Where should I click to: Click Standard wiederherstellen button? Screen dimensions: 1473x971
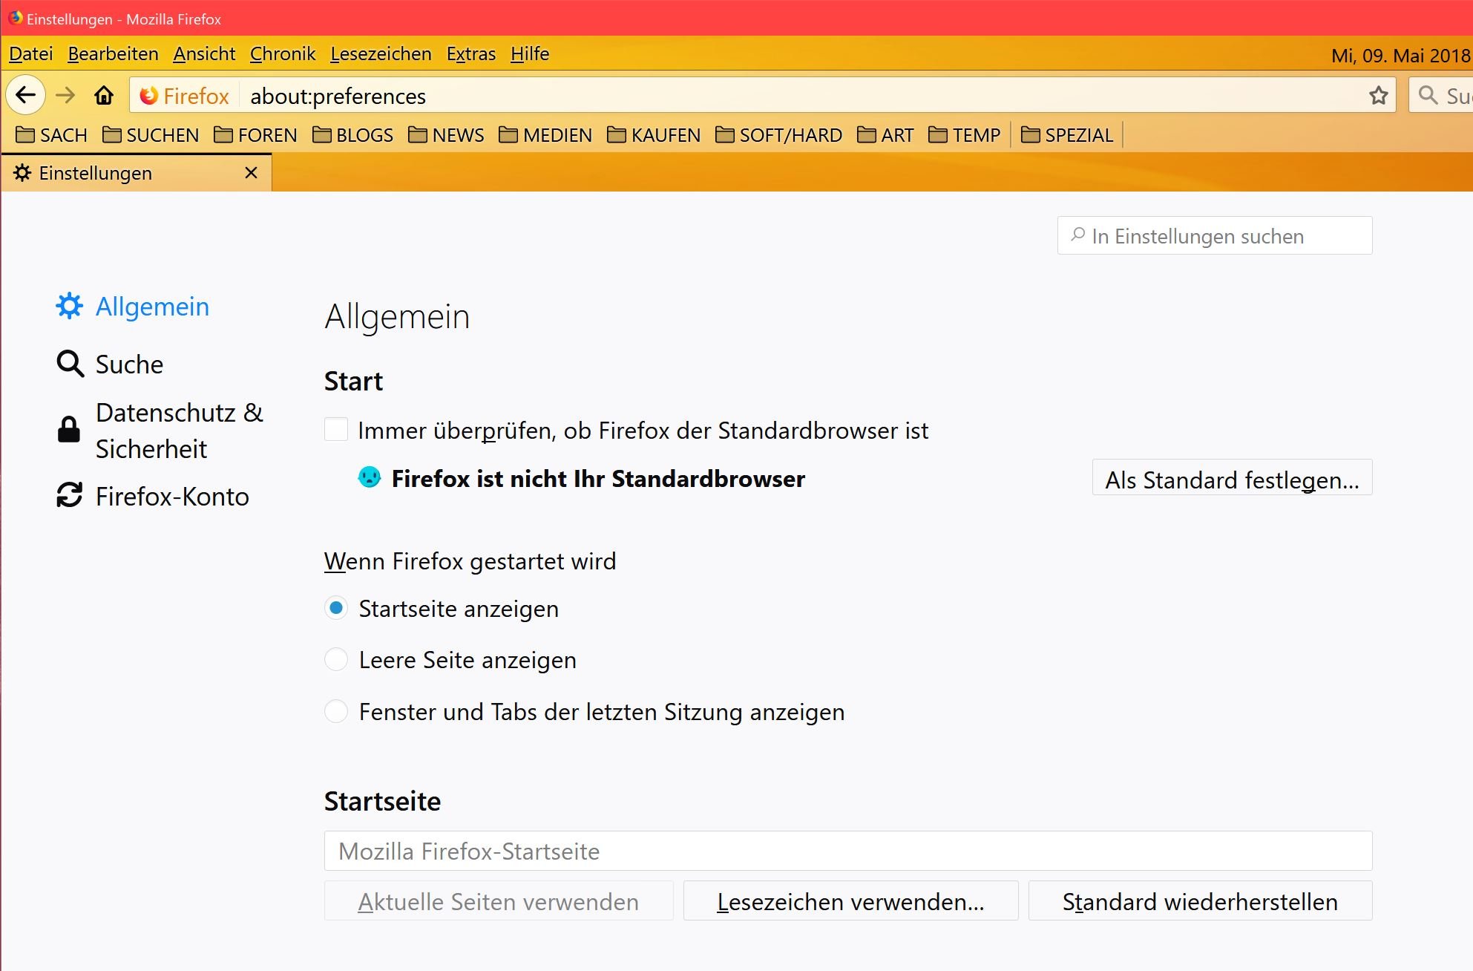1199,901
